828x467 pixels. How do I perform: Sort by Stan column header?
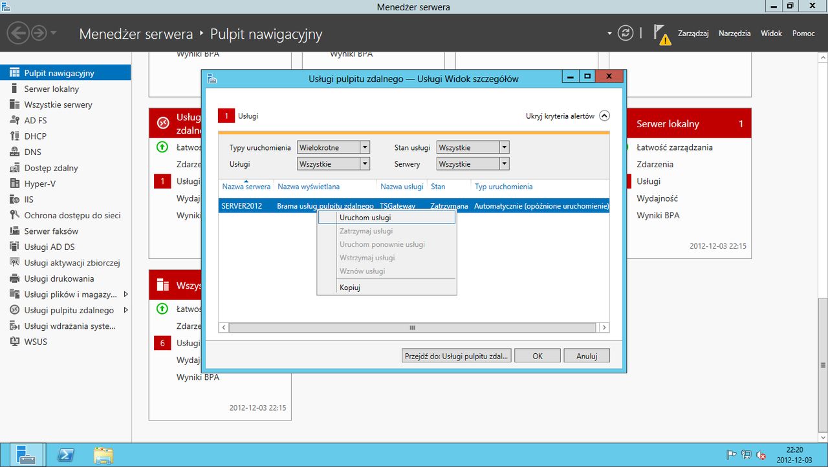438,187
